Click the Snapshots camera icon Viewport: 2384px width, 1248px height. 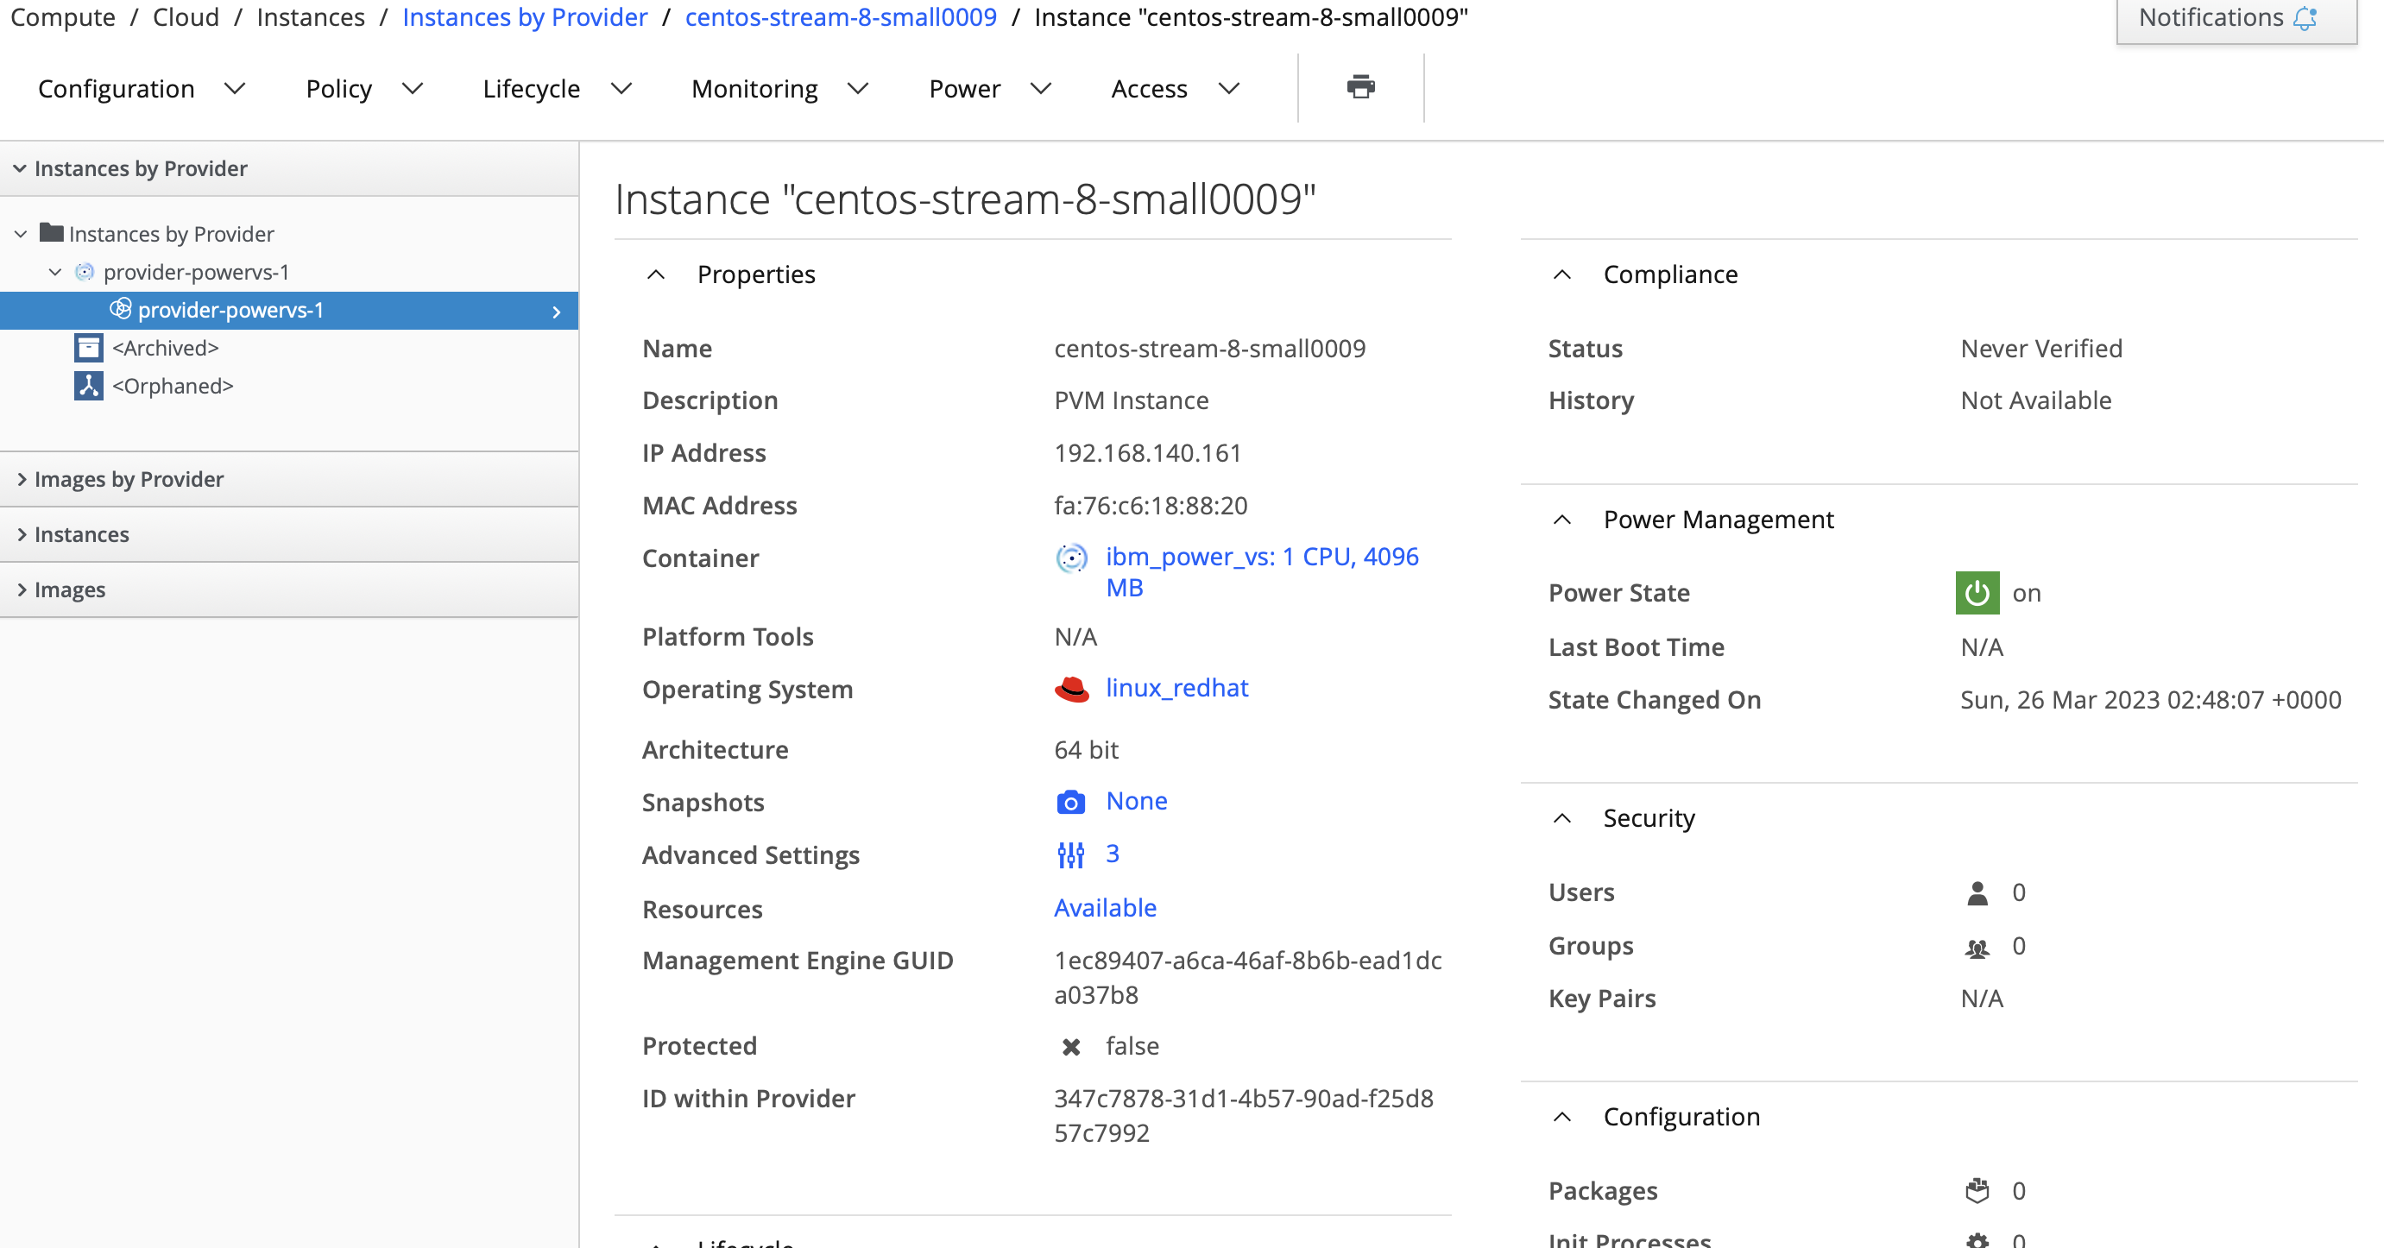tap(1071, 802)
